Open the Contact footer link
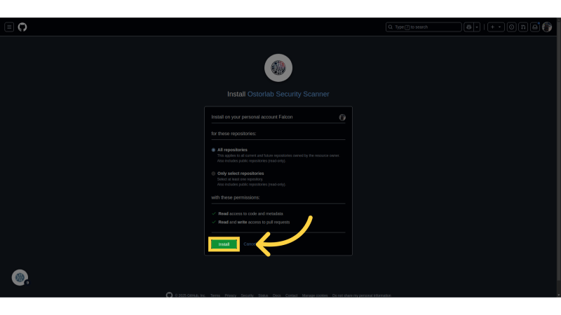The width and height of the screenshot is (561, 315). (291, 295)
